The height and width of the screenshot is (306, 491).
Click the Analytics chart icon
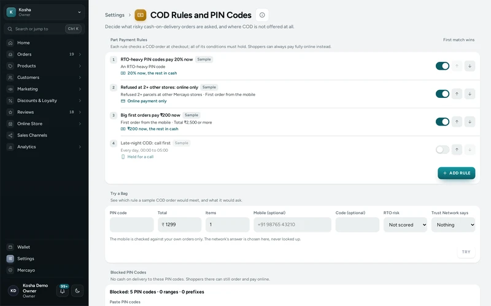[10, 147]
